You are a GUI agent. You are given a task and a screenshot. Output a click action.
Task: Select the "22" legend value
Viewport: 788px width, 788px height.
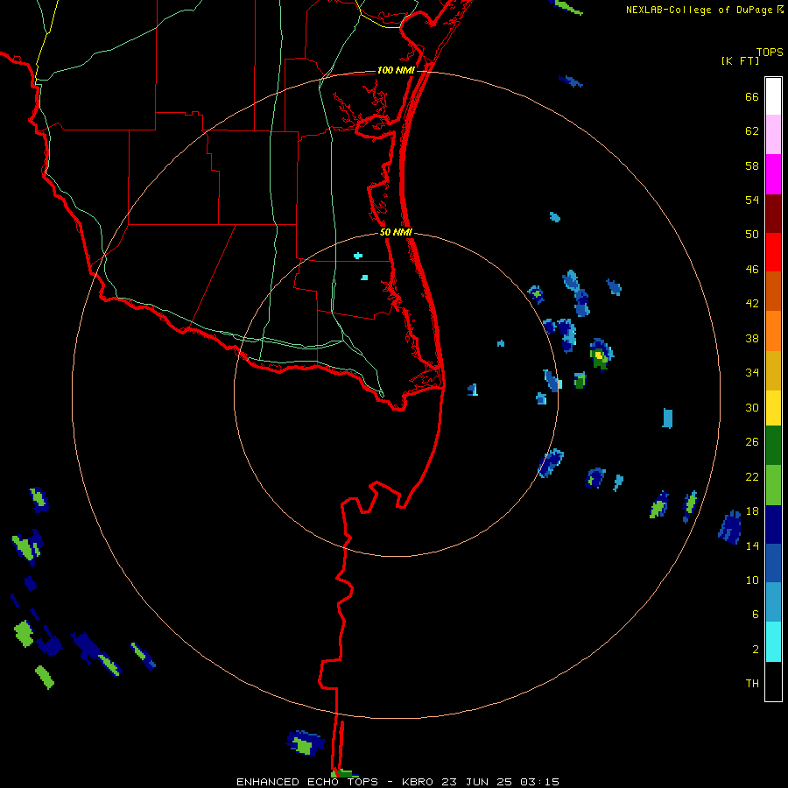(752, 476)
